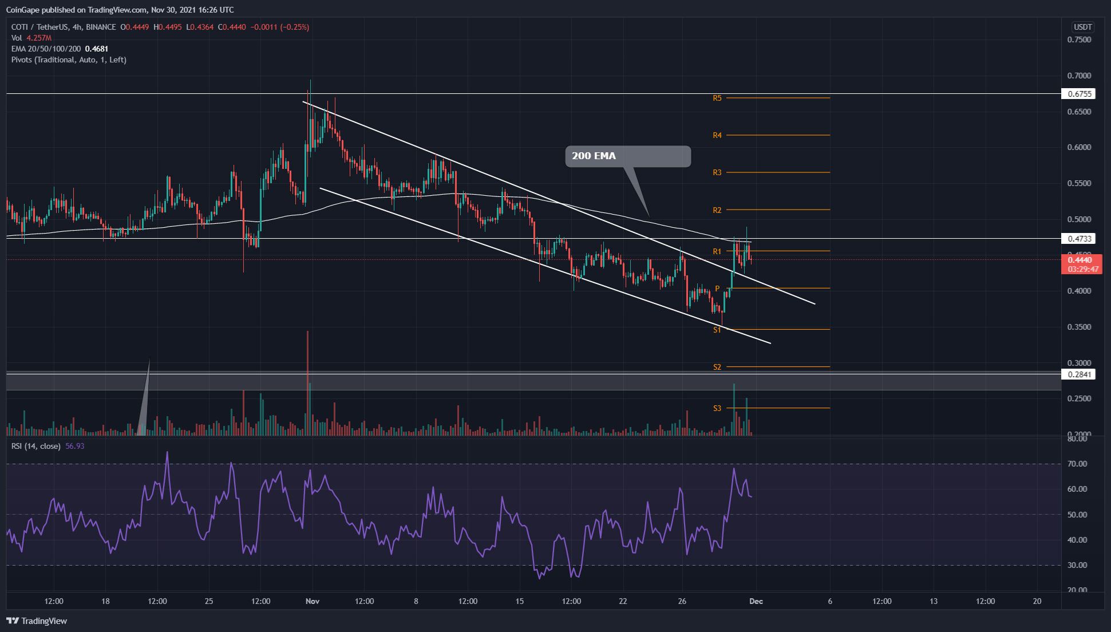
Task: Select the 0.4733 price level tag
Action: point(1078,239)
